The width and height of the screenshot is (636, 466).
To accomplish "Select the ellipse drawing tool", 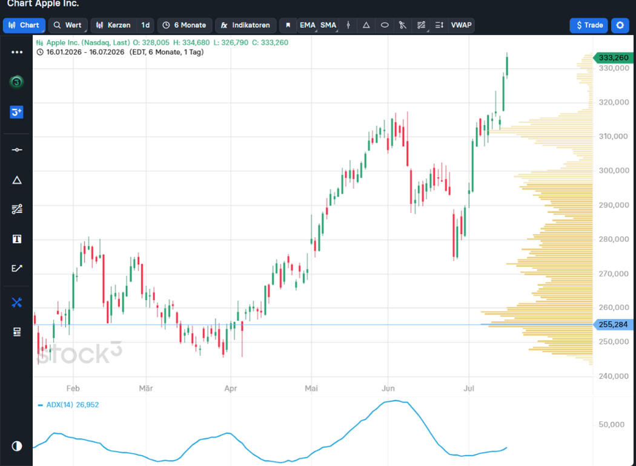I will click(385, 25).
